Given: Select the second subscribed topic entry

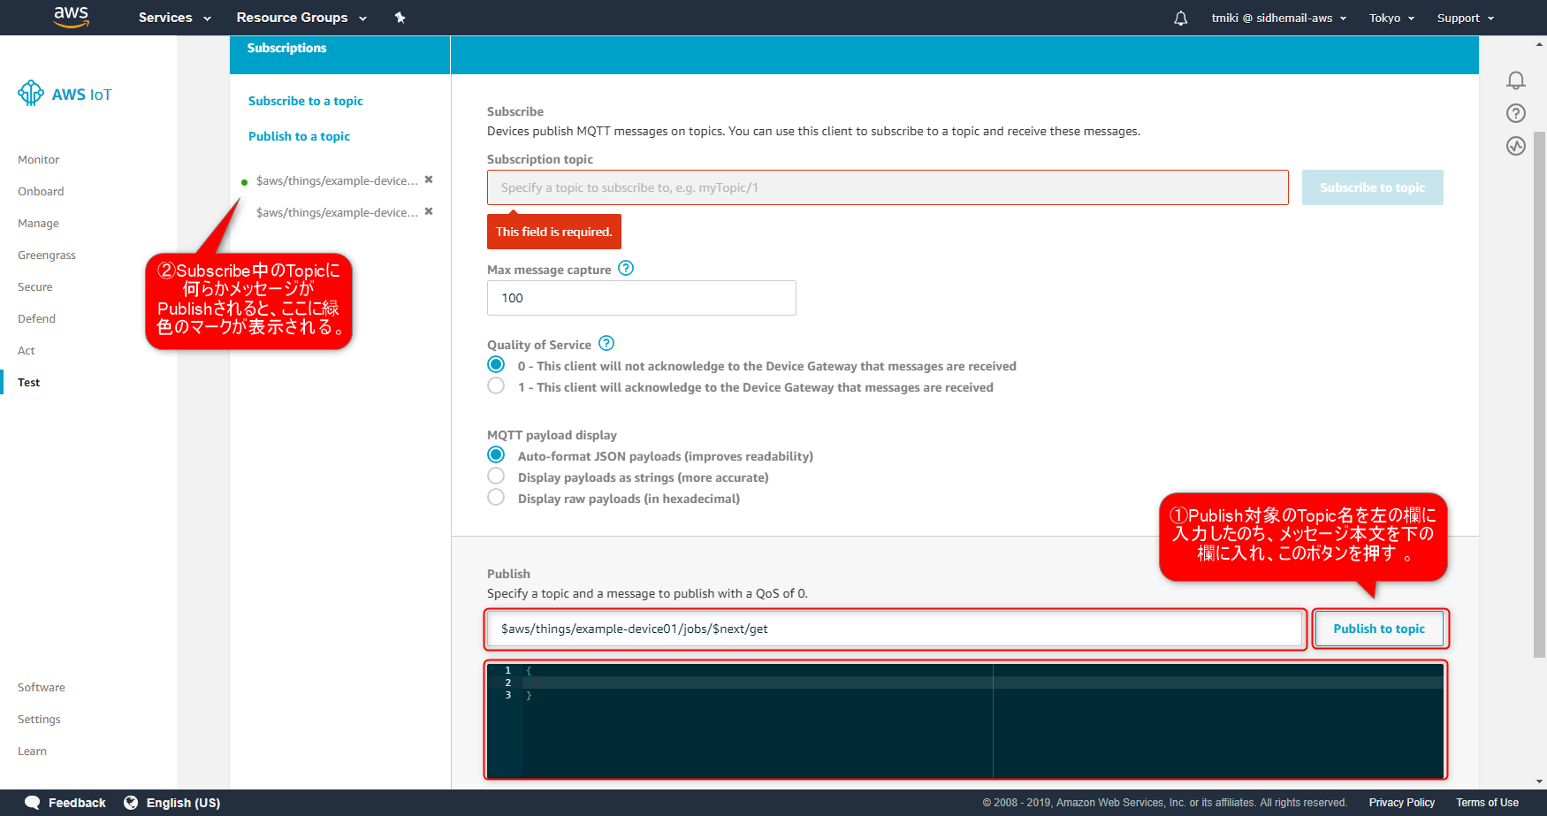Looking at the screenshot, I should pyautogui.click(x=337, y=212).
